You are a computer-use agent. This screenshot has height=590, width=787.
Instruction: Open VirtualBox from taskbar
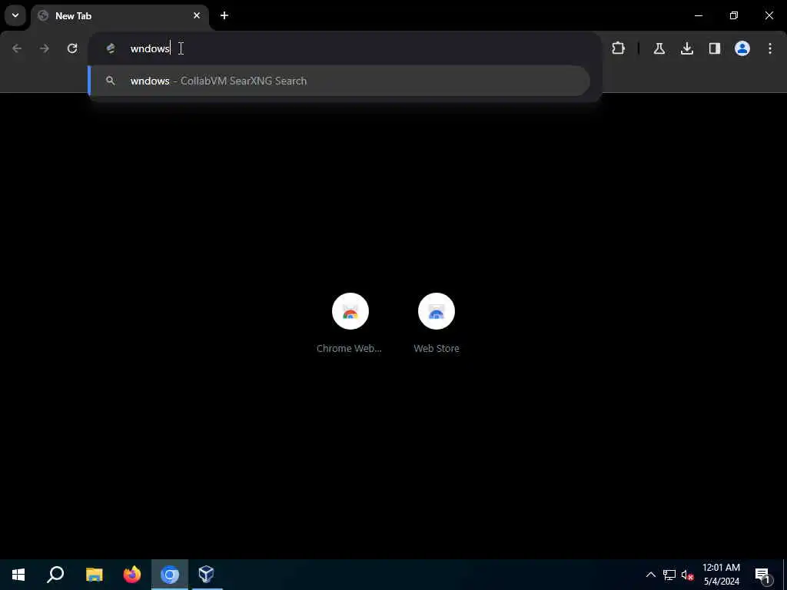pyautogui.click(x=206, y=575)
